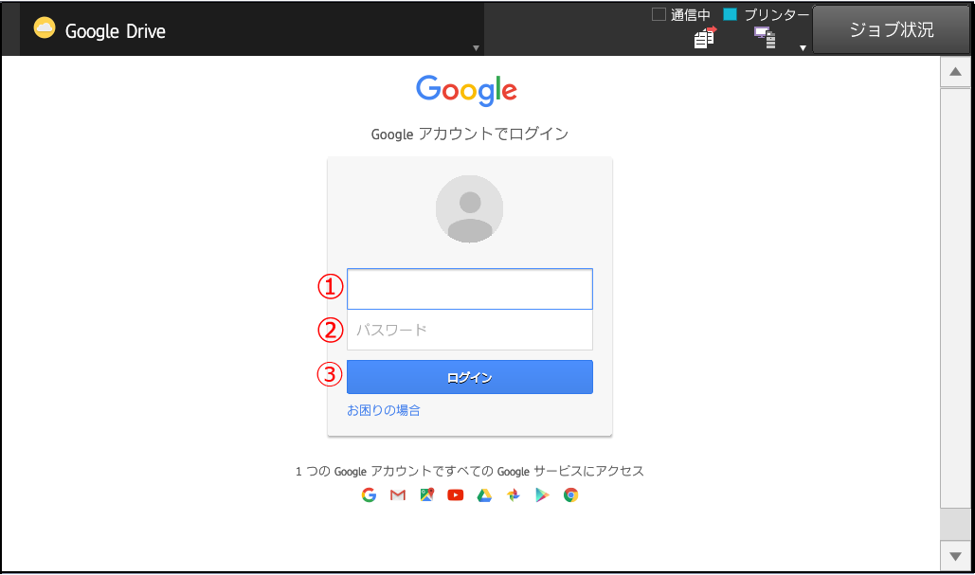This screenshot has width=975, height=575.
Task: Click the Google Play service icon
Action: click(542, 494)
